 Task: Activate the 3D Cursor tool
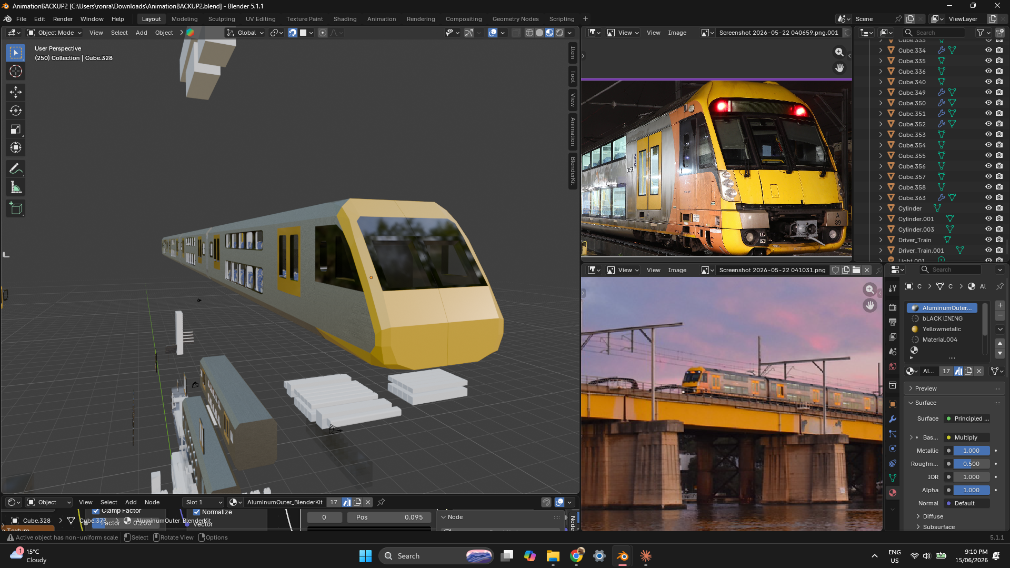click(x=16, y=71)
